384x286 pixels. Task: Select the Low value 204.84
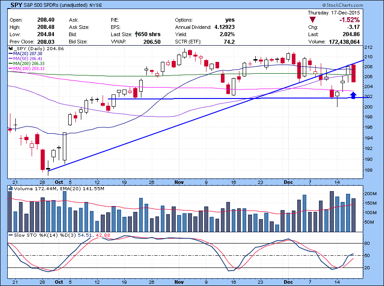pyautogui.click(x=46, y=34)
